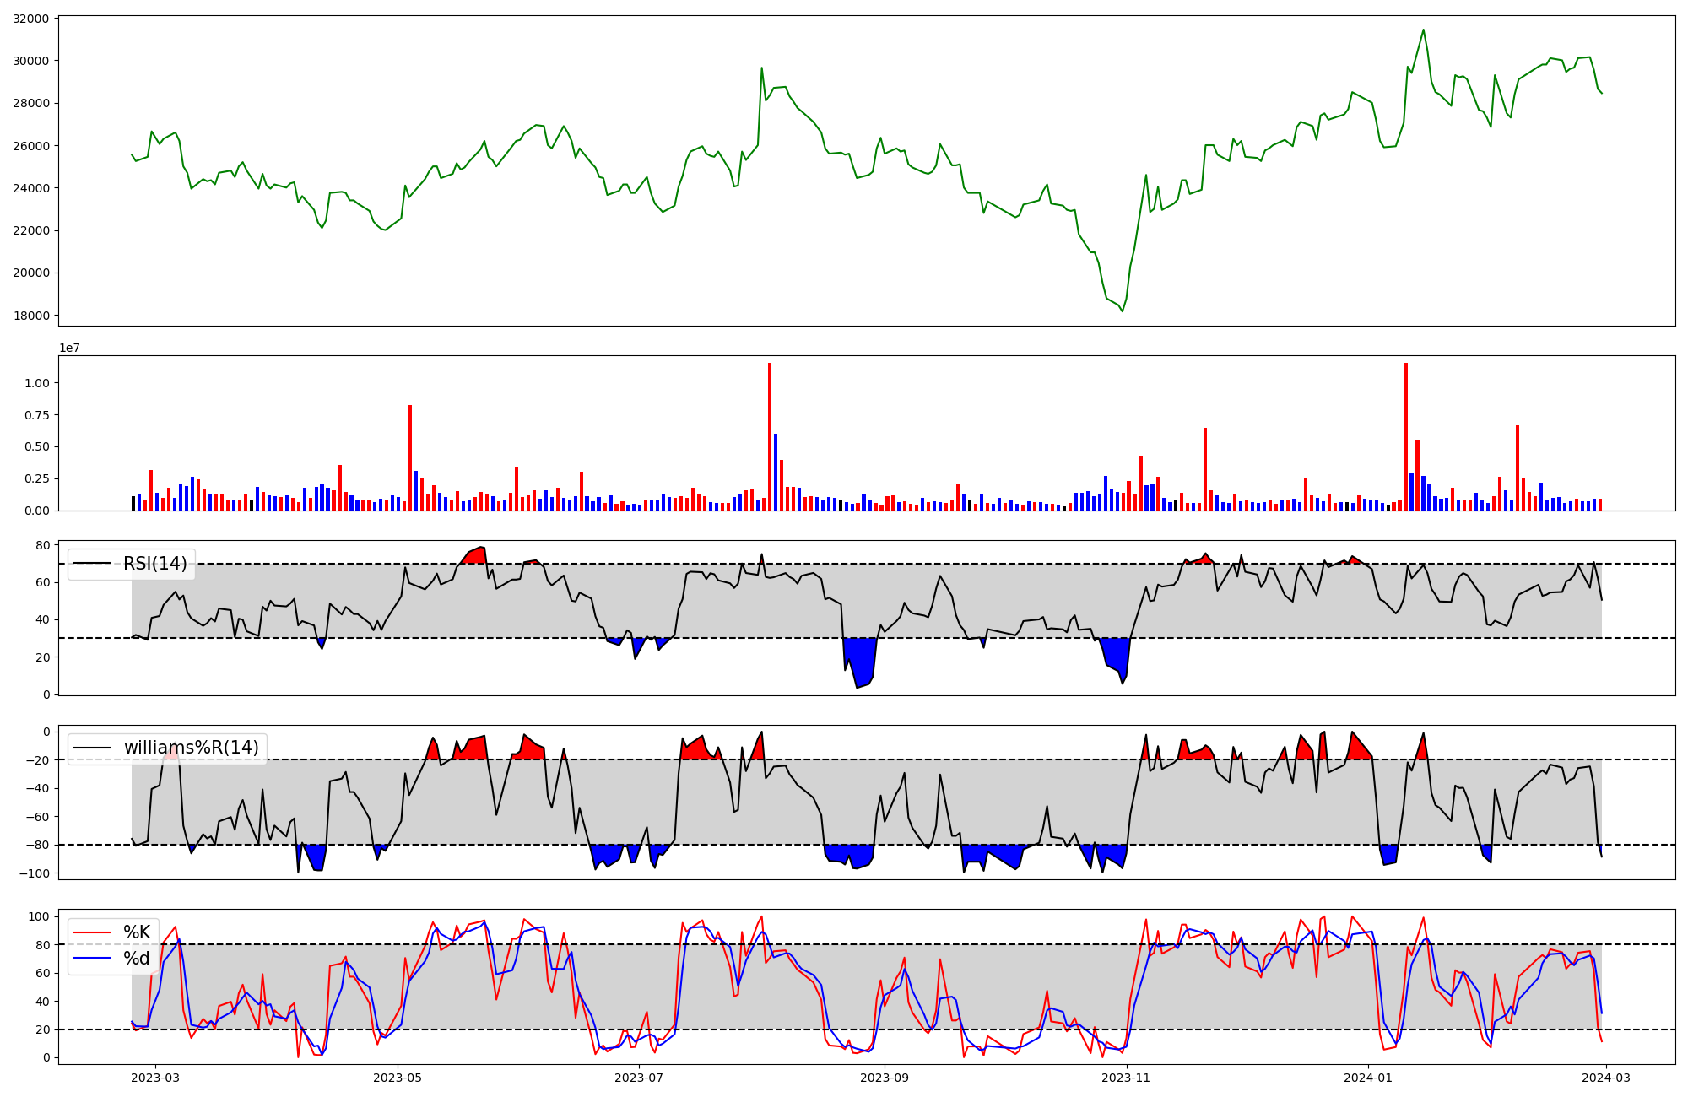This screenshot has height=1097, width=1688.
Task: Click the price chart's highest peak in January 2024
Action: (x=1423, y=30)
